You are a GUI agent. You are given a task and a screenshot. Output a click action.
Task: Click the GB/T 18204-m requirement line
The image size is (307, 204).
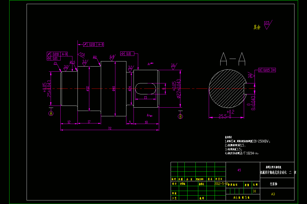[x=242, y=153]
